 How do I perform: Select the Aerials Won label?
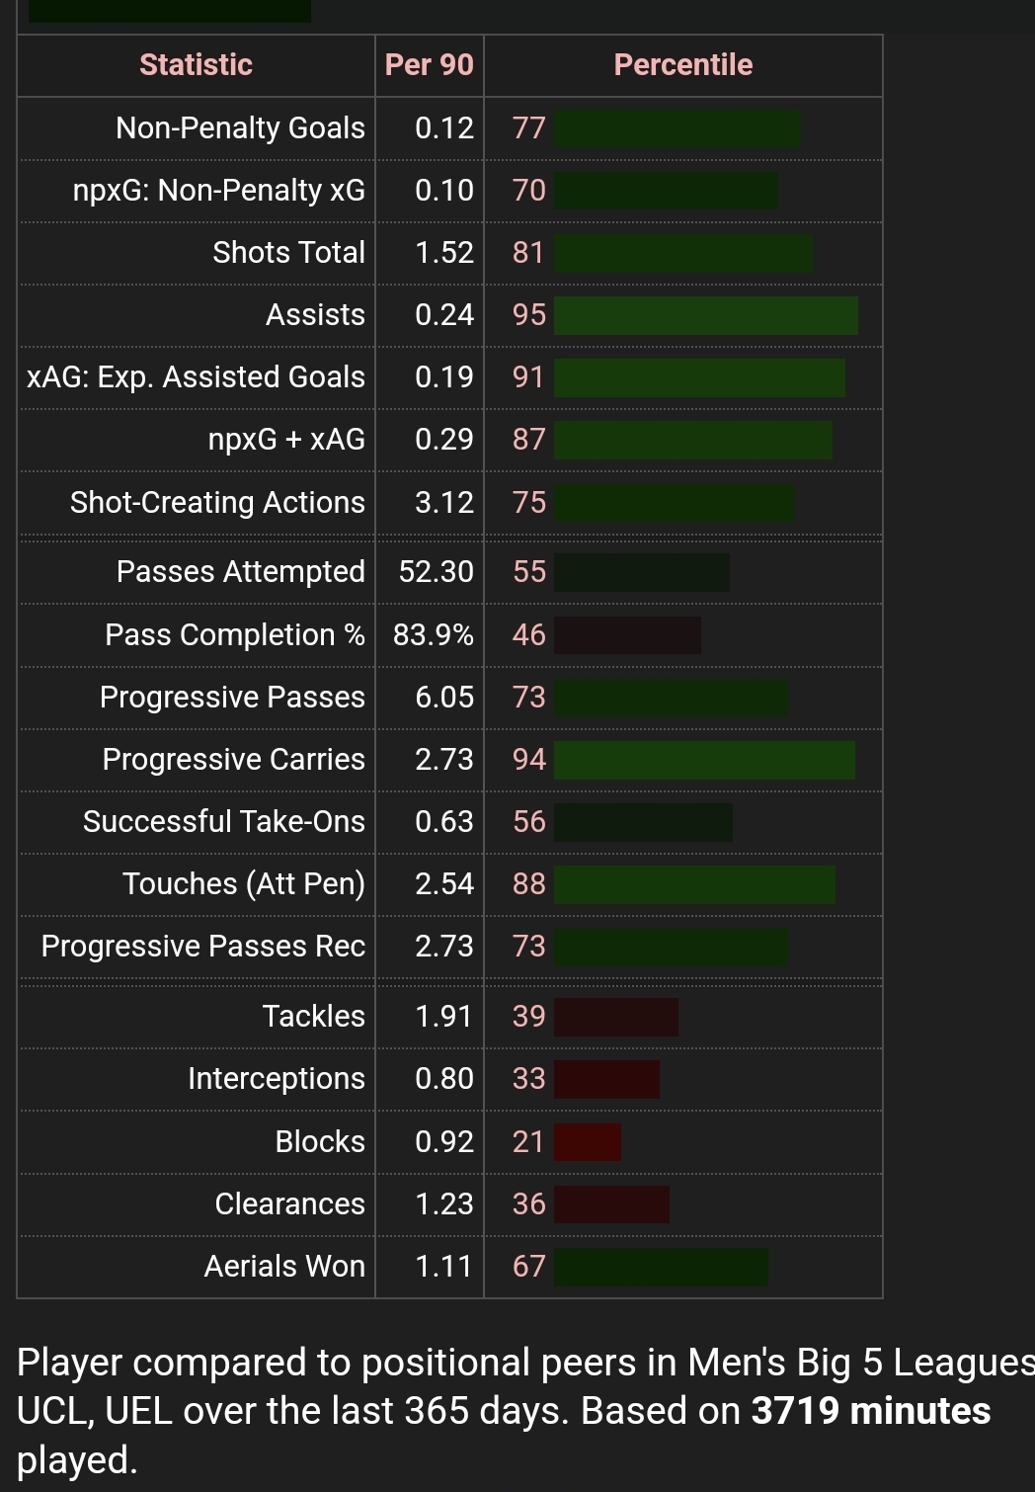283,1267
